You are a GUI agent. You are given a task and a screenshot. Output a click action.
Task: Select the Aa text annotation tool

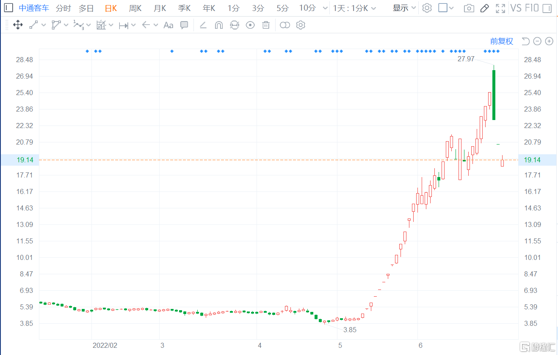168,25
